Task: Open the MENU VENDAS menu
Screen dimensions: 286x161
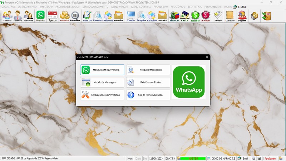Action: tap(120, 6)
